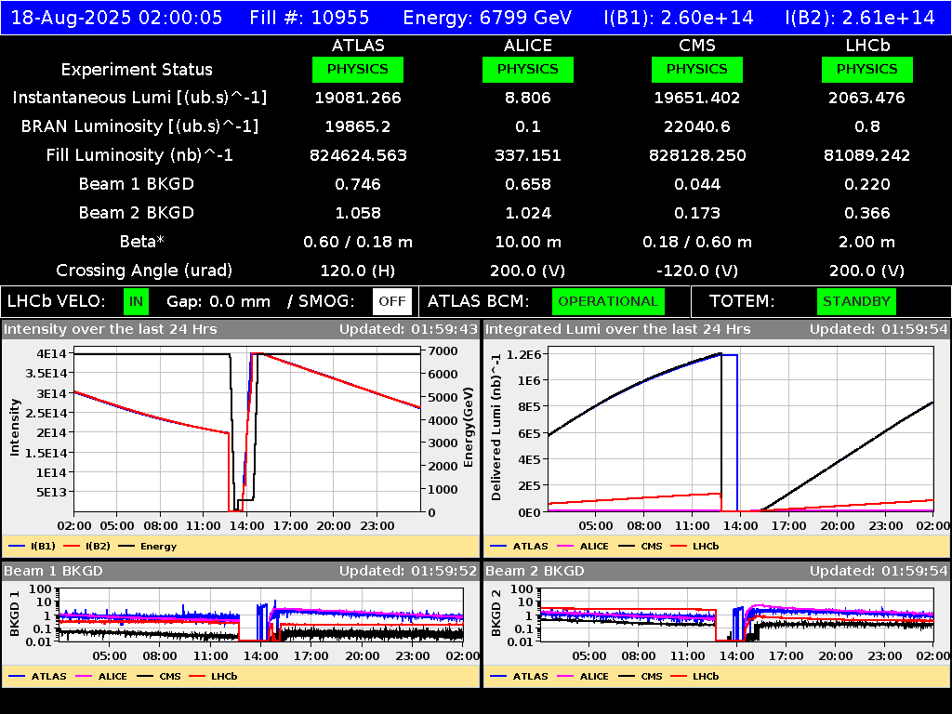Click the CMS column header in status table
This screenshot has width=952, height=714.
(x=697, y=46)
